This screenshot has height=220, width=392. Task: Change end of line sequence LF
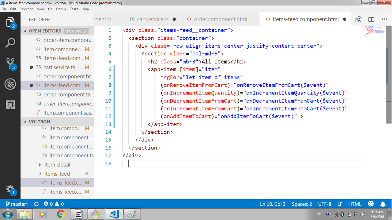click(x=340, y=204)
